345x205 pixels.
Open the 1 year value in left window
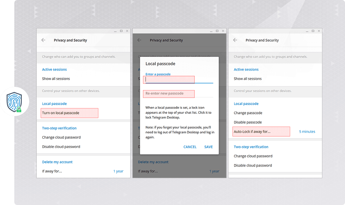(x=118, y=171)
